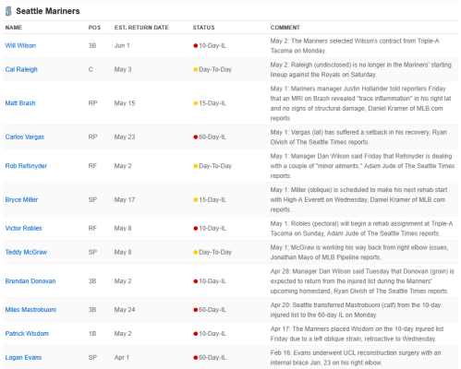Open Miles Mastrobuoni player page

pos(30,310)
